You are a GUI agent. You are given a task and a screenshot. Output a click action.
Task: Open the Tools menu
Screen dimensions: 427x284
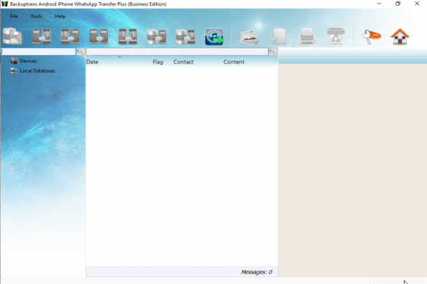pyautogui.click(x=36, y=16)
